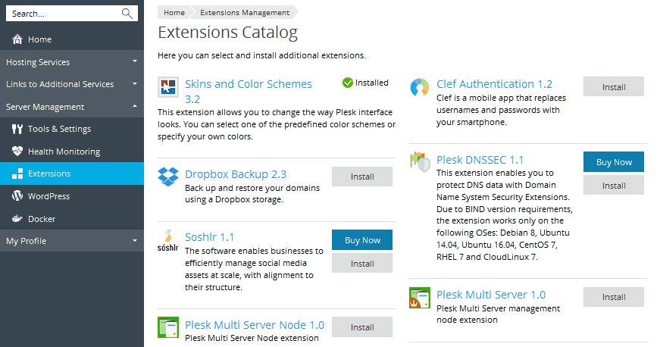The image size is (660, 347).
Task: Expand Links to Additional Services section
Action: tap(71, 84)
